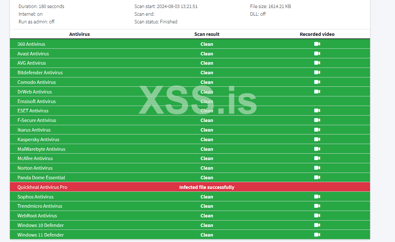Click the 'Run as admin: off' text
This screenshot has height=242, width=395.
click(36, 22)
